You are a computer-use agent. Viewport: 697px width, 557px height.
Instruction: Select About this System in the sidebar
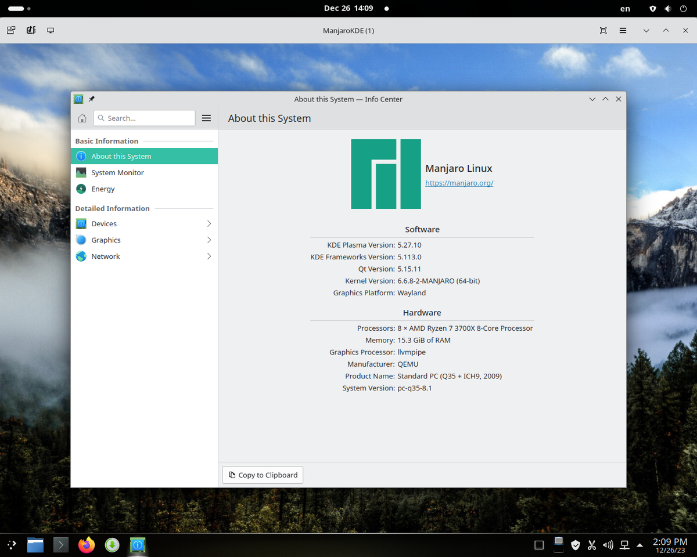(144, 156)
